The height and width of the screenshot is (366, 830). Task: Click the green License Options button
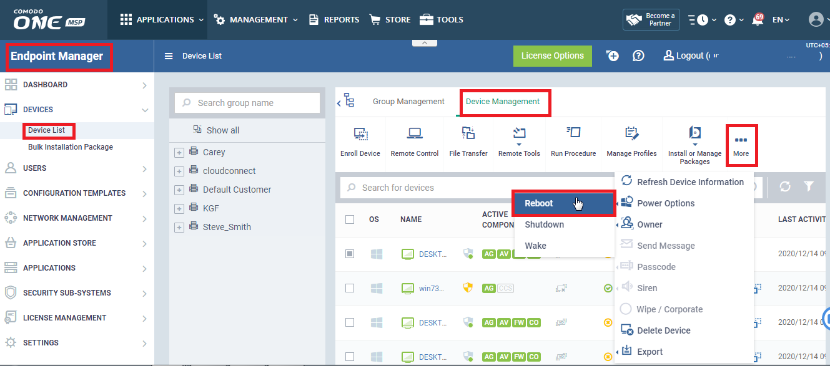(553, 55)
